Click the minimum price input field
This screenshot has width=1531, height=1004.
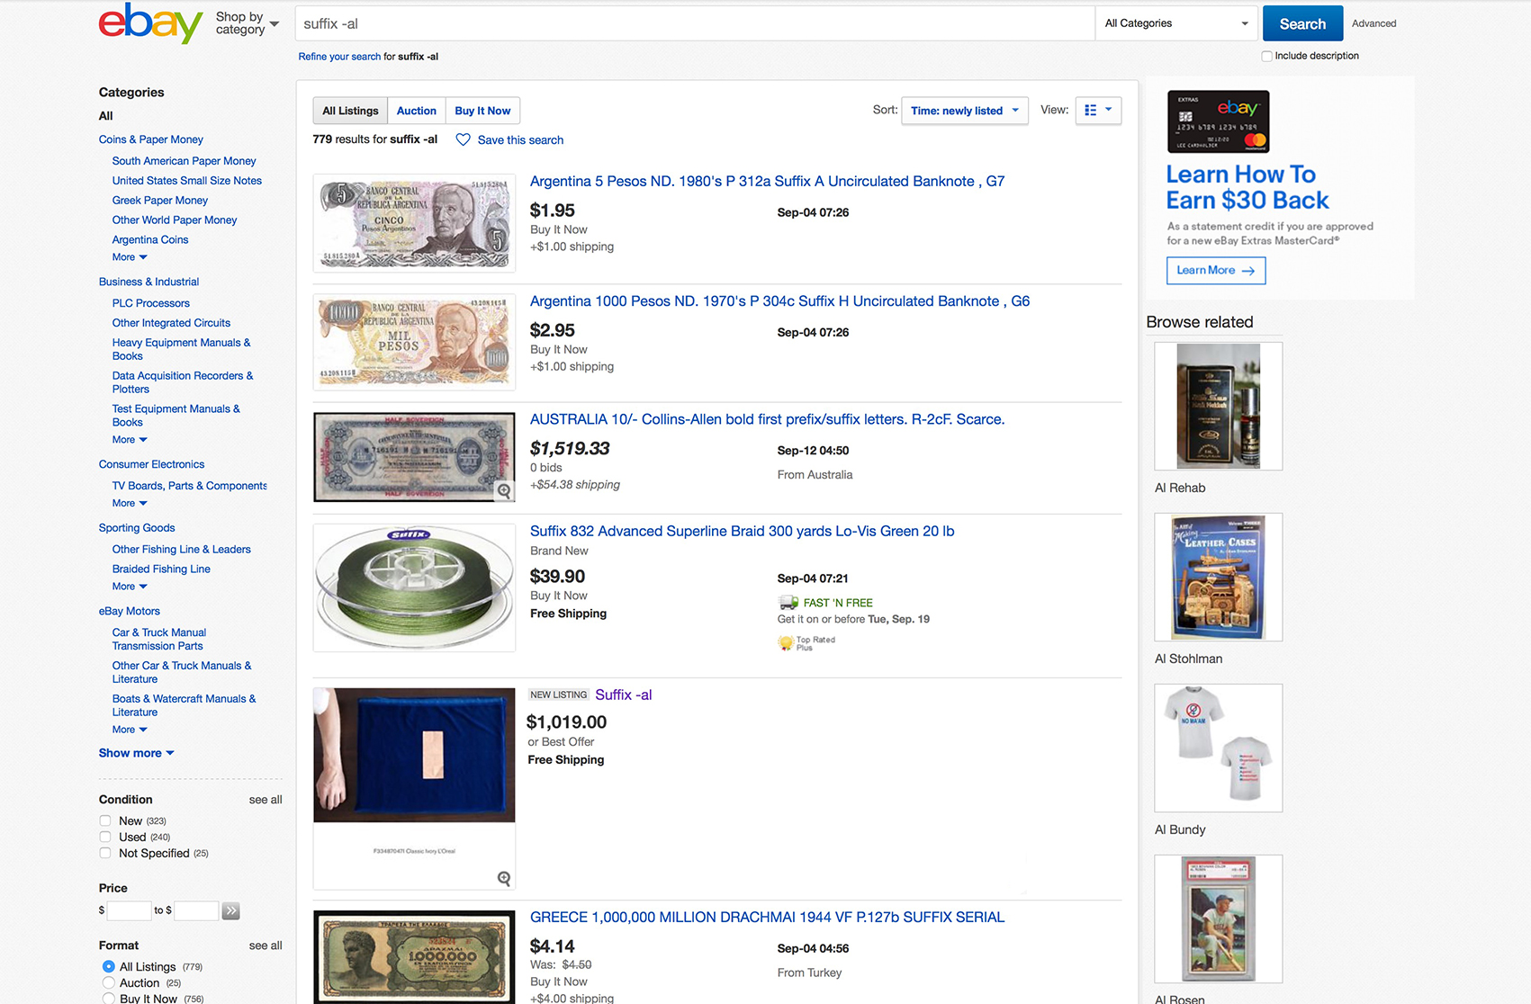point(129,910)
